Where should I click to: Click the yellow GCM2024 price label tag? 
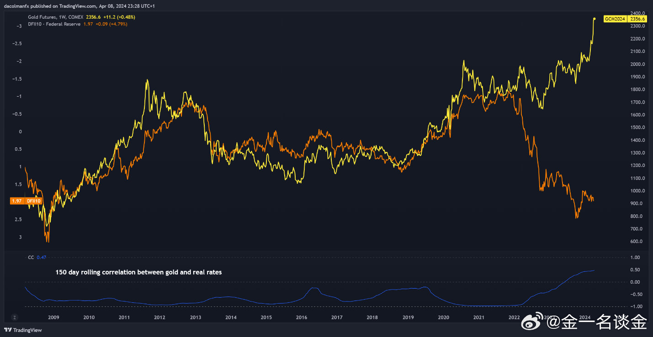point(616,19)
